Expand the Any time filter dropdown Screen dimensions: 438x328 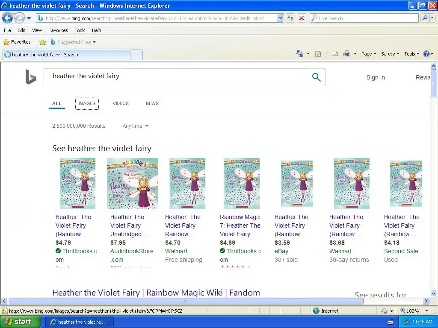[x=136, y=126]
